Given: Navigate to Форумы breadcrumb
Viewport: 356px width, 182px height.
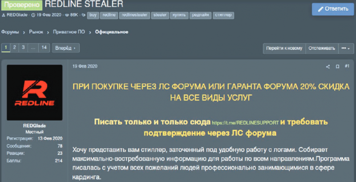Looking at the screenshot, I should [x=10, y=32].
